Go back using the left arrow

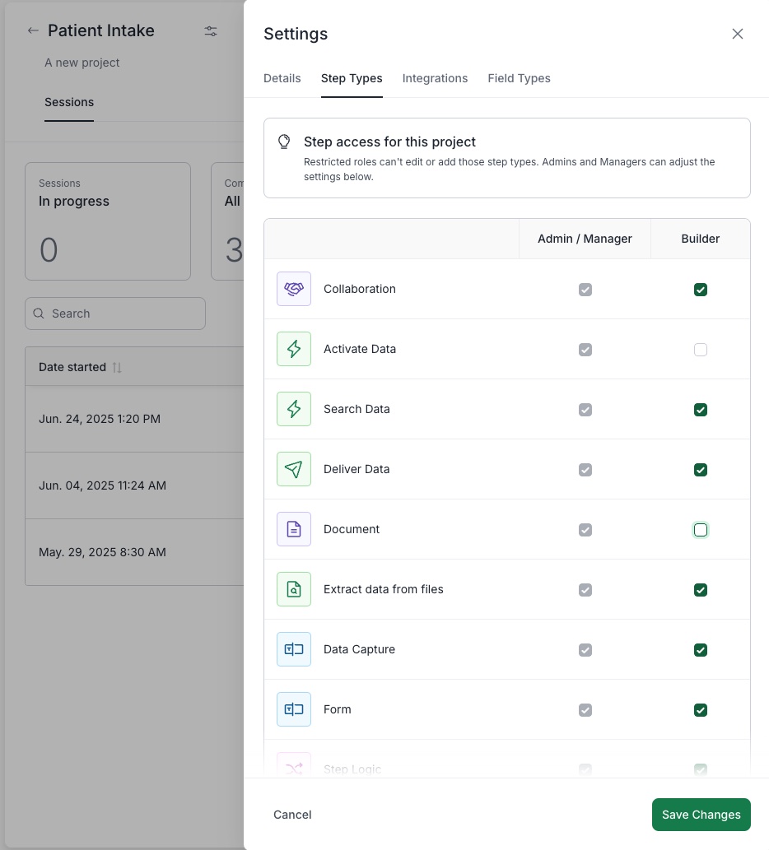[33, 31]
